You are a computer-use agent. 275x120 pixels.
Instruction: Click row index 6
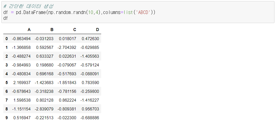[7, 91]
